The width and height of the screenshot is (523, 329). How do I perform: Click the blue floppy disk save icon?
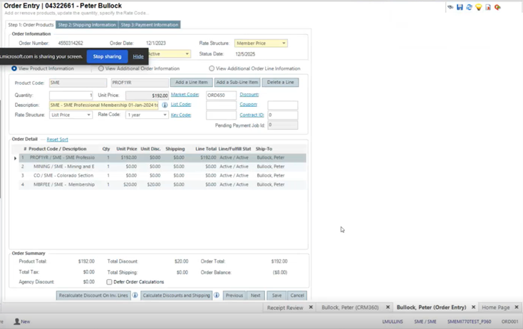(x=460, y=7)
